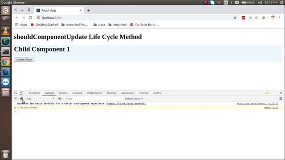The image size is (285, 160).
Task: Open a new browser tab
Action: pyautogui.click(x=89, y=11)
